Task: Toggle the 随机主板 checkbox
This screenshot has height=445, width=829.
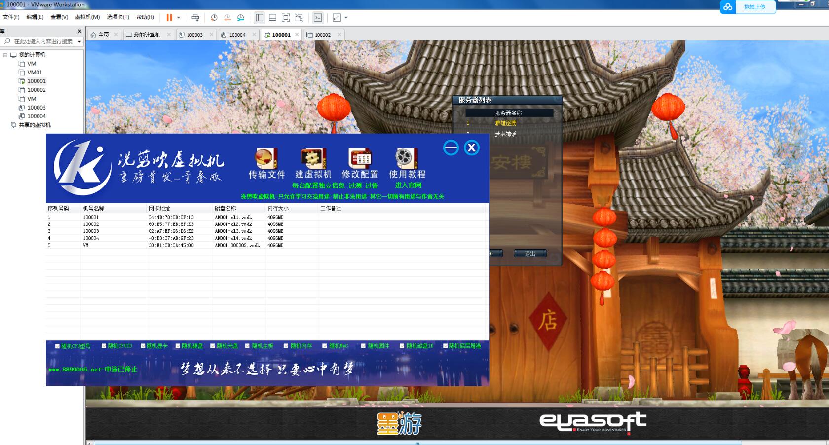Action: [248, 346]
